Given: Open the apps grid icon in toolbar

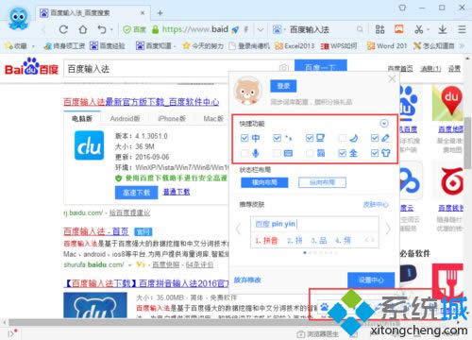Looking at the screenshot, I should coord(379,29).
